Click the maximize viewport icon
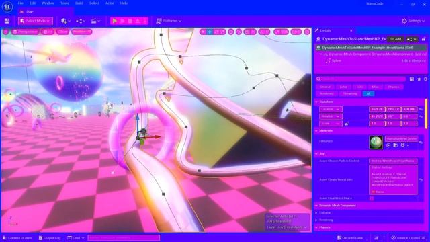 click(x=307, y=32)
